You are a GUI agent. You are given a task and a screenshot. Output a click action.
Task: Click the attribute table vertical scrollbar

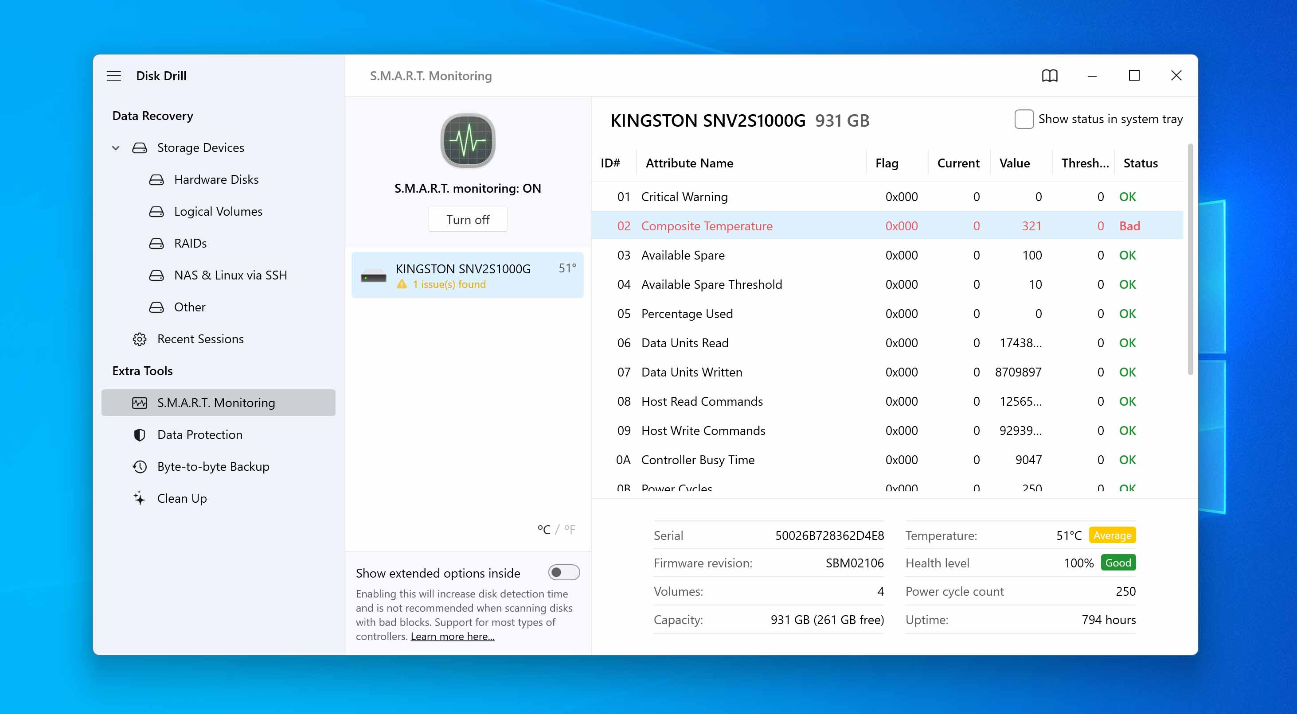coord(1190,259)
